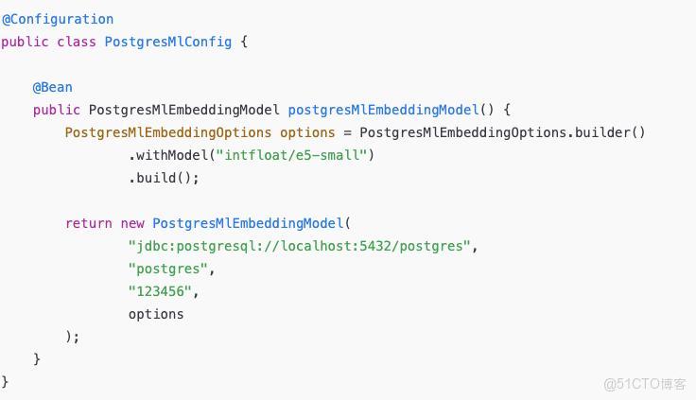Click the .withModel method call
Viewport: 696px width, 400px height.
168,155
